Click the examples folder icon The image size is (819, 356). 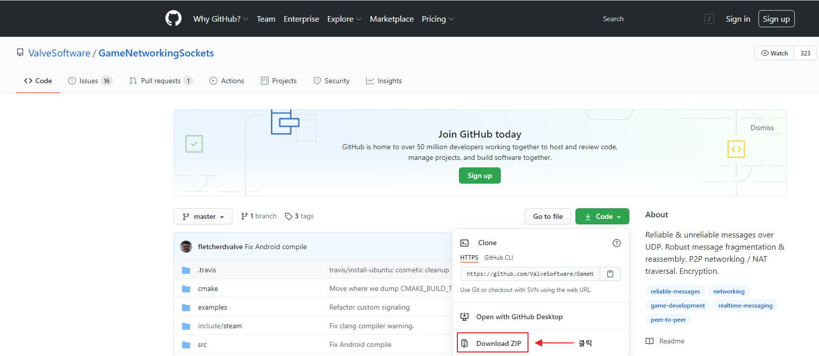[x=186, y=307]
